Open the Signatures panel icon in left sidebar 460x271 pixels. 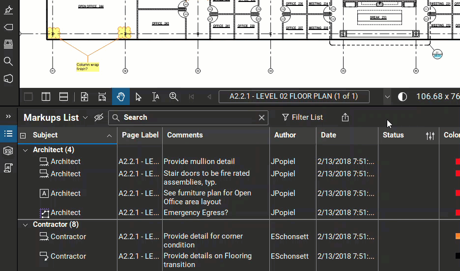coord(8,10)
